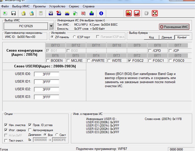This screenshot has height=151, width=195.
Task: Click the load project folder icon
Action: click(23, 13)
